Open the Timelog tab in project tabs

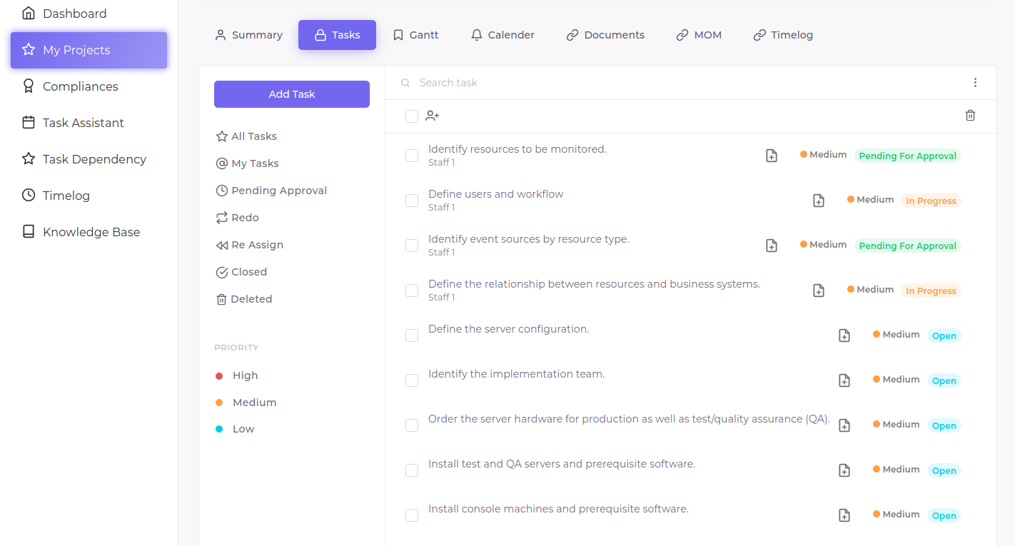[x=783, y=35]
